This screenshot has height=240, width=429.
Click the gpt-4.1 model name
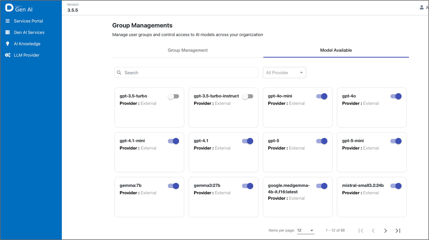[x=201, y=141]
